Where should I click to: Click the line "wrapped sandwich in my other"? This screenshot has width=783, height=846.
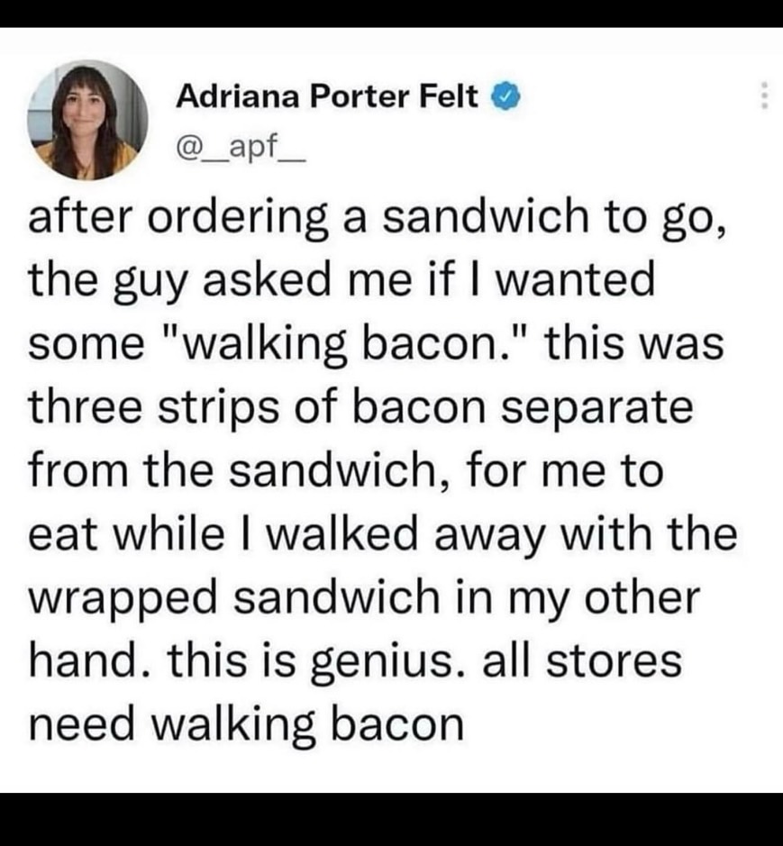coord(364,599)
